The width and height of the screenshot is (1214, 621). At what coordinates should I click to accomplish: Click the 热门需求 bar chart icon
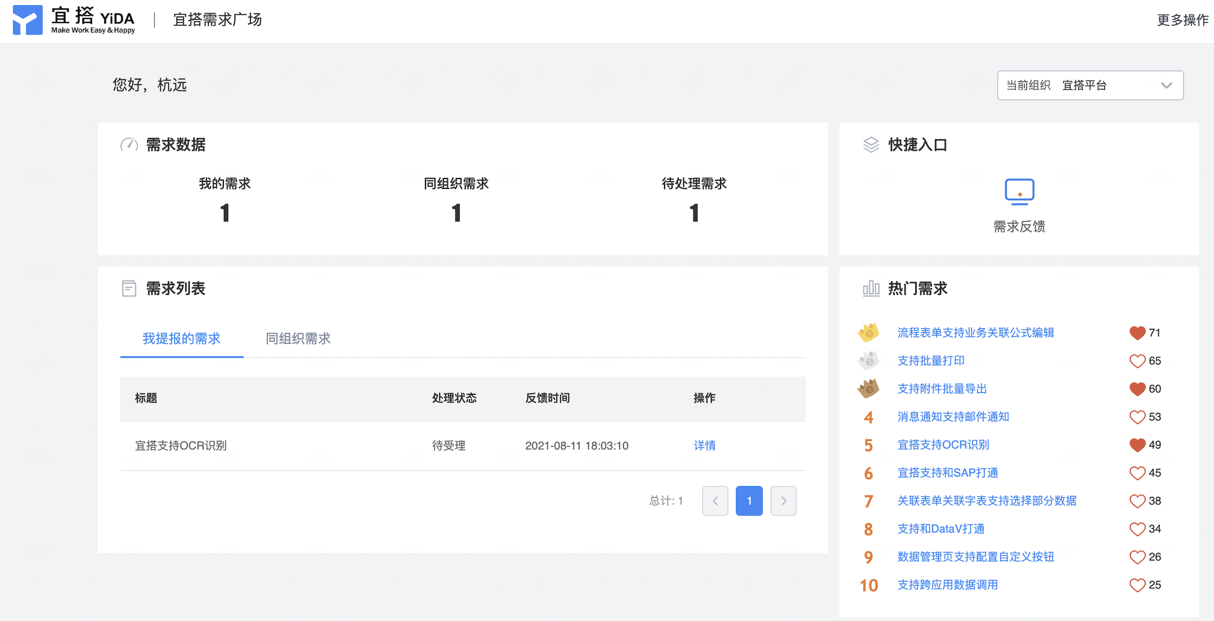870,288
